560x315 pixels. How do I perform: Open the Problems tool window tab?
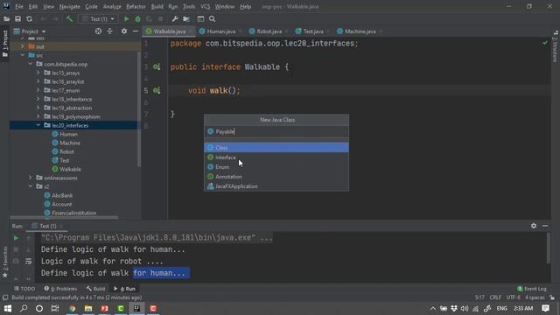(x=60, y=289)
